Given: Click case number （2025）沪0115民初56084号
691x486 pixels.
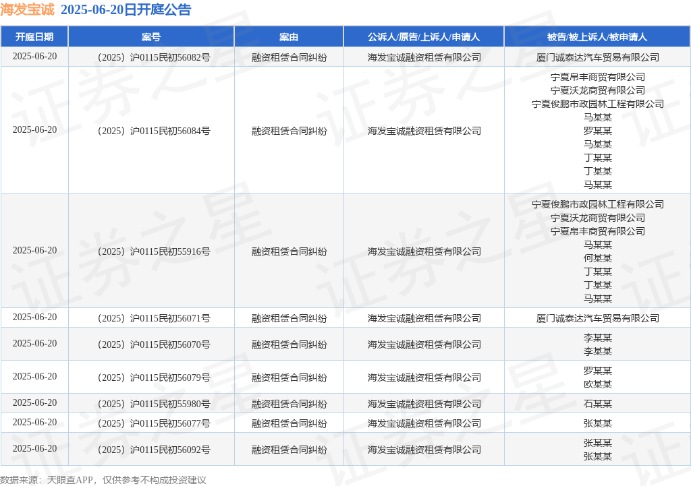Looking at the screenshot, I should point(152,131).
